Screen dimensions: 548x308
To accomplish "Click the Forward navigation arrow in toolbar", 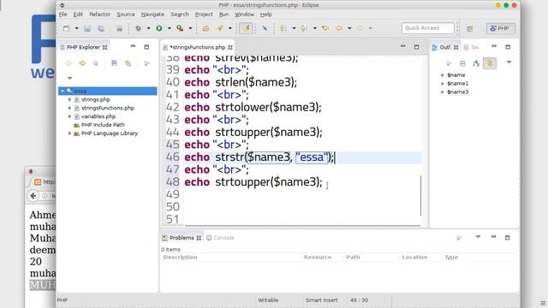I will pos(360,28).
